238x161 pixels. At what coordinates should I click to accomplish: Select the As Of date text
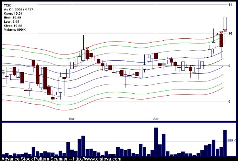coord(18,10)
